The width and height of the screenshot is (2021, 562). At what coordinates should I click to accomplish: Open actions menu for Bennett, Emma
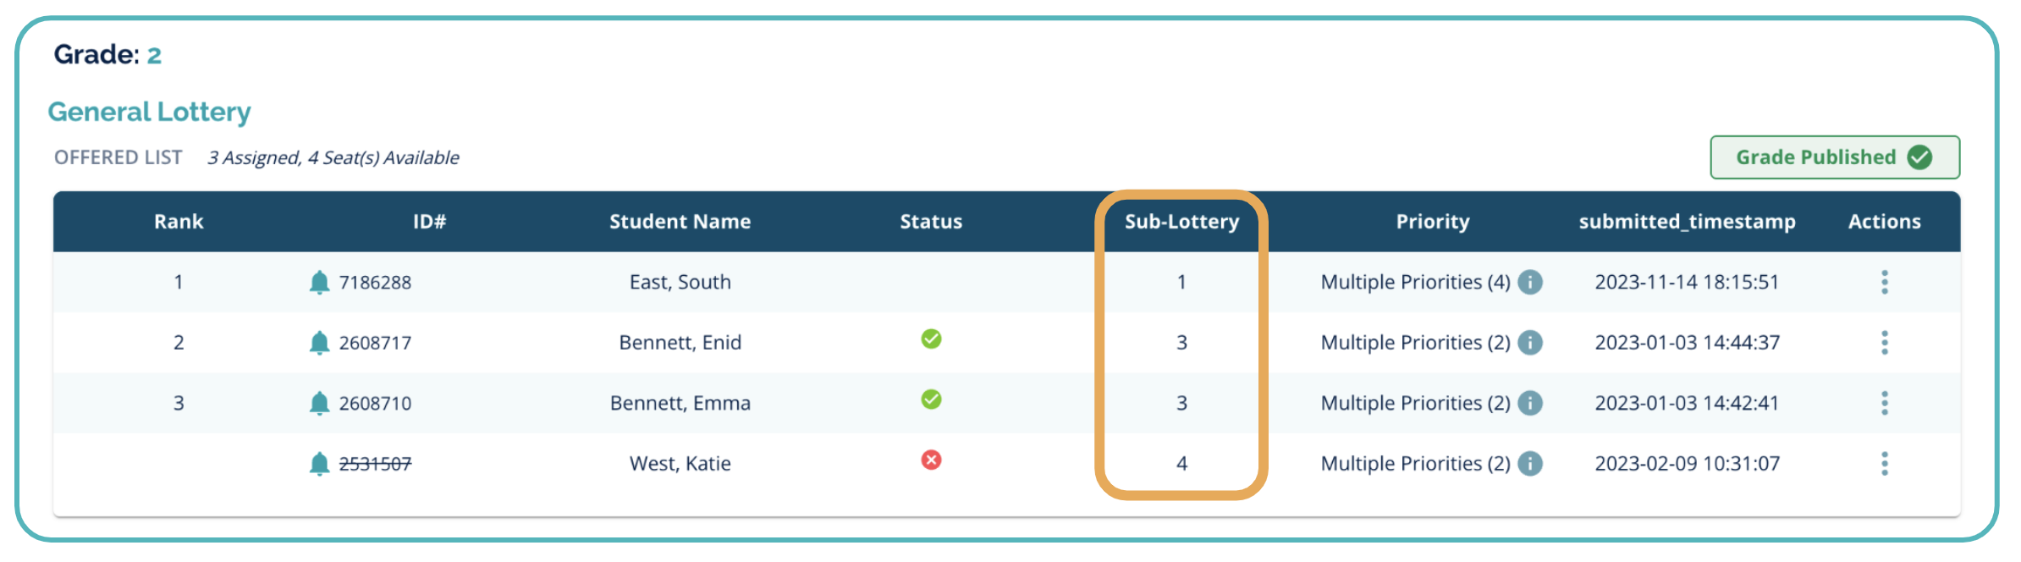click(1884, 403)
